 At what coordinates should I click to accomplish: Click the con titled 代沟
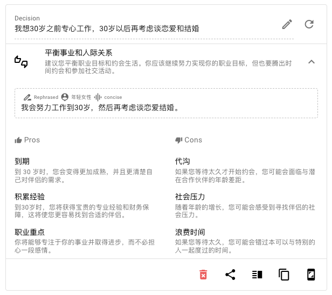[x=182, y=161]
